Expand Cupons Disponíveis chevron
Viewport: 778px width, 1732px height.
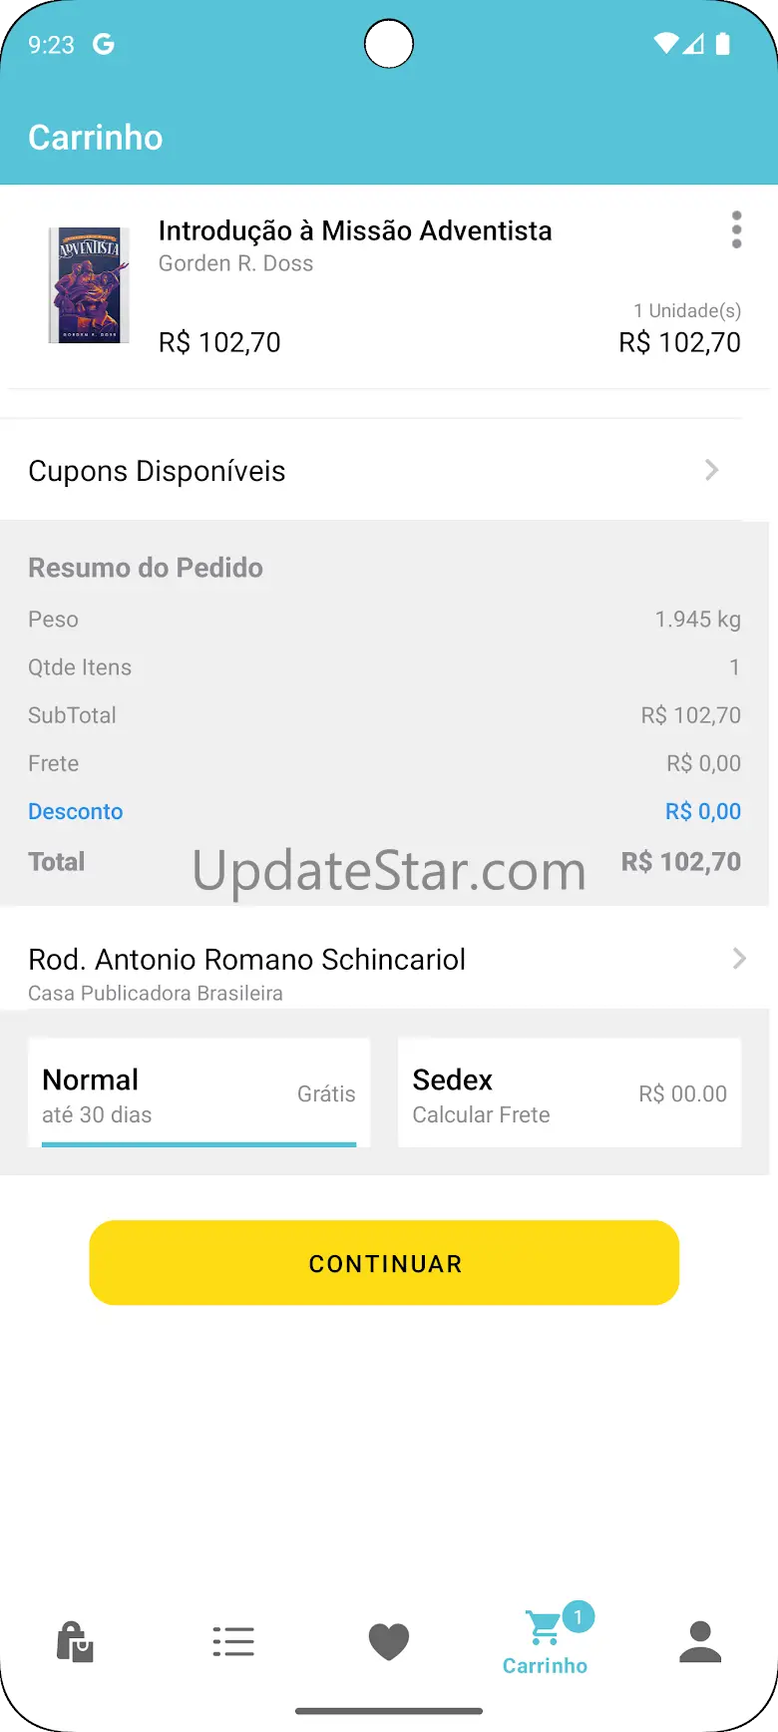click(711, 470)
